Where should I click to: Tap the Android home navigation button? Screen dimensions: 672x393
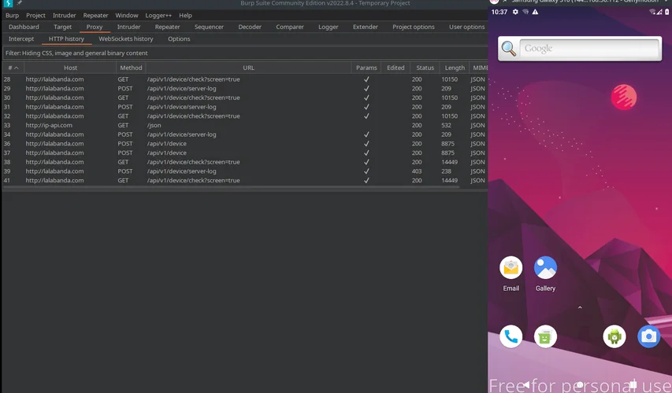tap(579, 384)
